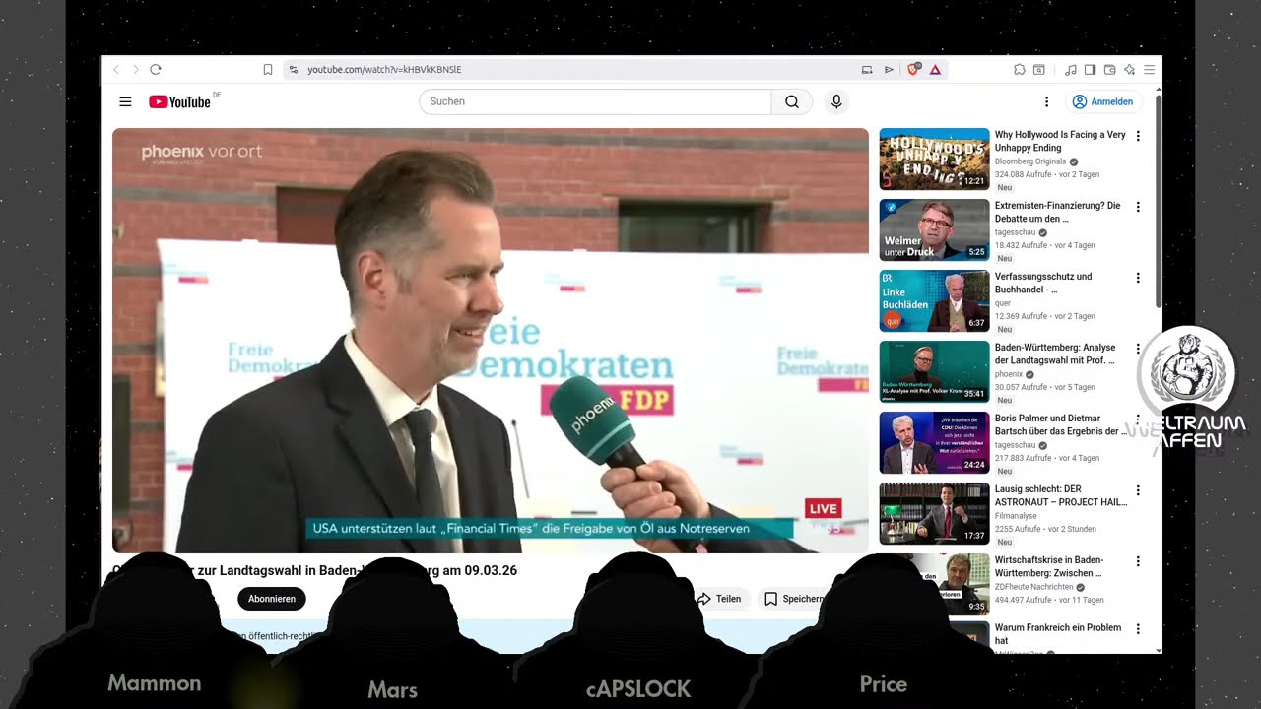Open the Linke Buchläden video thumbnail
Viewport: 1261px width, 709px height.
coord(934,300)
